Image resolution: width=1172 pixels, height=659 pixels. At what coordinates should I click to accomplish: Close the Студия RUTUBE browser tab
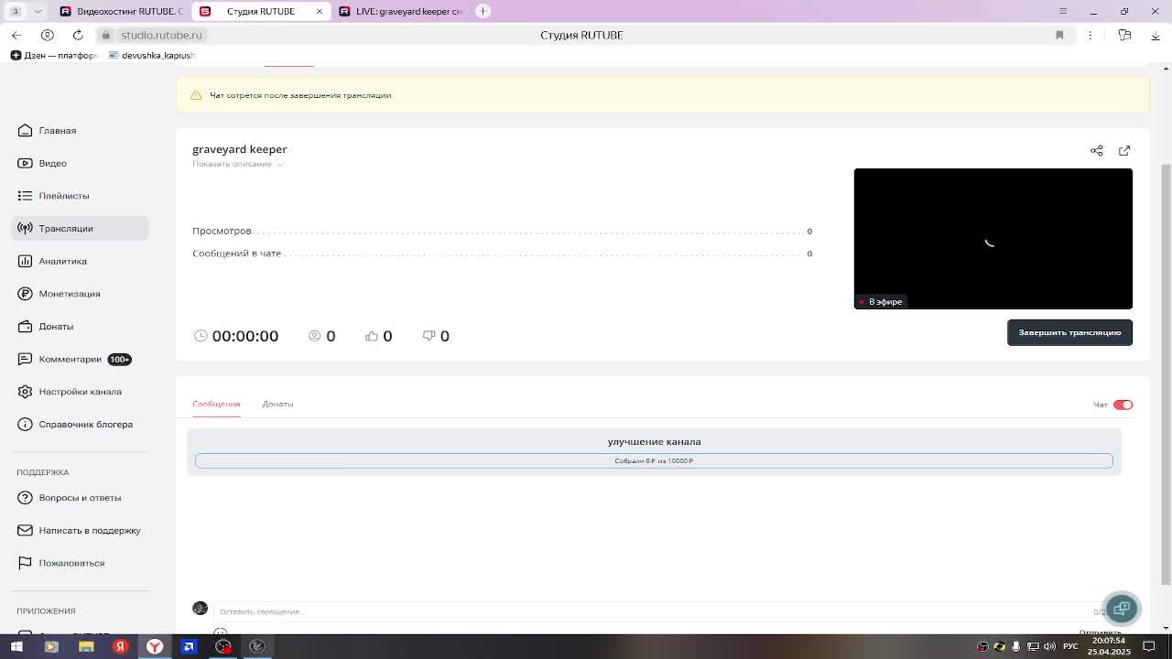coord(319,11)
